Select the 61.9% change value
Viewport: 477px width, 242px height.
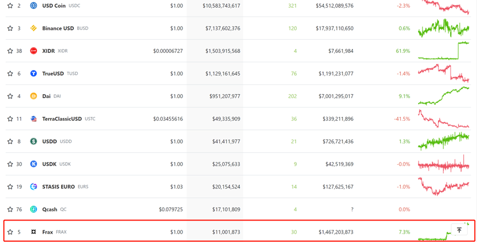(x=403, y=51)
